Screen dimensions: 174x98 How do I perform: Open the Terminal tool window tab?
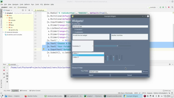24,91
